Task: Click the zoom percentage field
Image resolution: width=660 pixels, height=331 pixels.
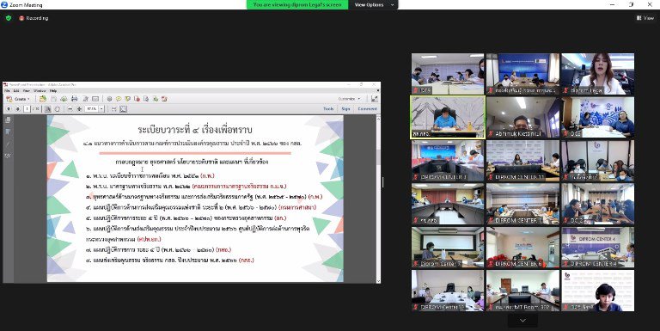Action: [x=91, y=108]
